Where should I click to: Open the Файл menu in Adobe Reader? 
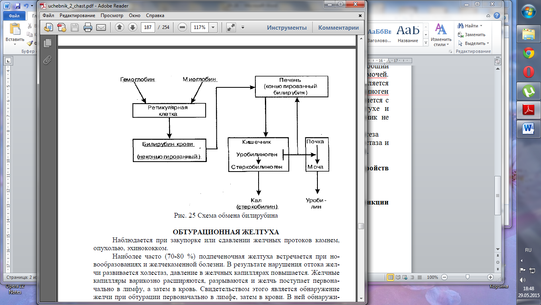pyautogui.click(x=49, y=15)
